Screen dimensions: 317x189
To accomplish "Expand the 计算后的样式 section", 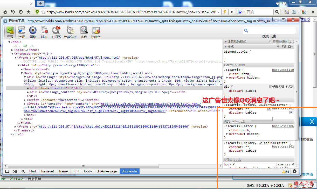I will (x=225, y=42).
